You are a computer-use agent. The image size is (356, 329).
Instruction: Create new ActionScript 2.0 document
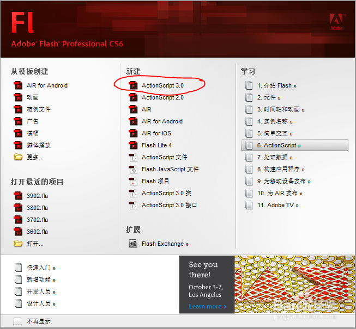coord(162,97)
